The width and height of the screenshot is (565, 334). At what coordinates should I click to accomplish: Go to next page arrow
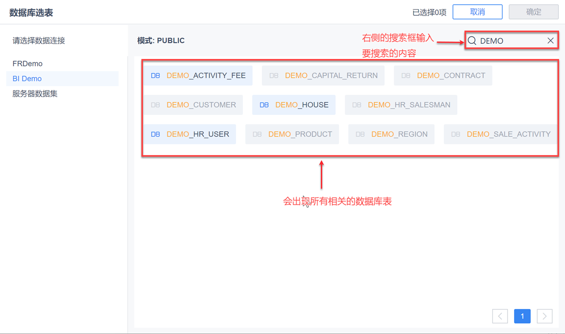(545, 316)
